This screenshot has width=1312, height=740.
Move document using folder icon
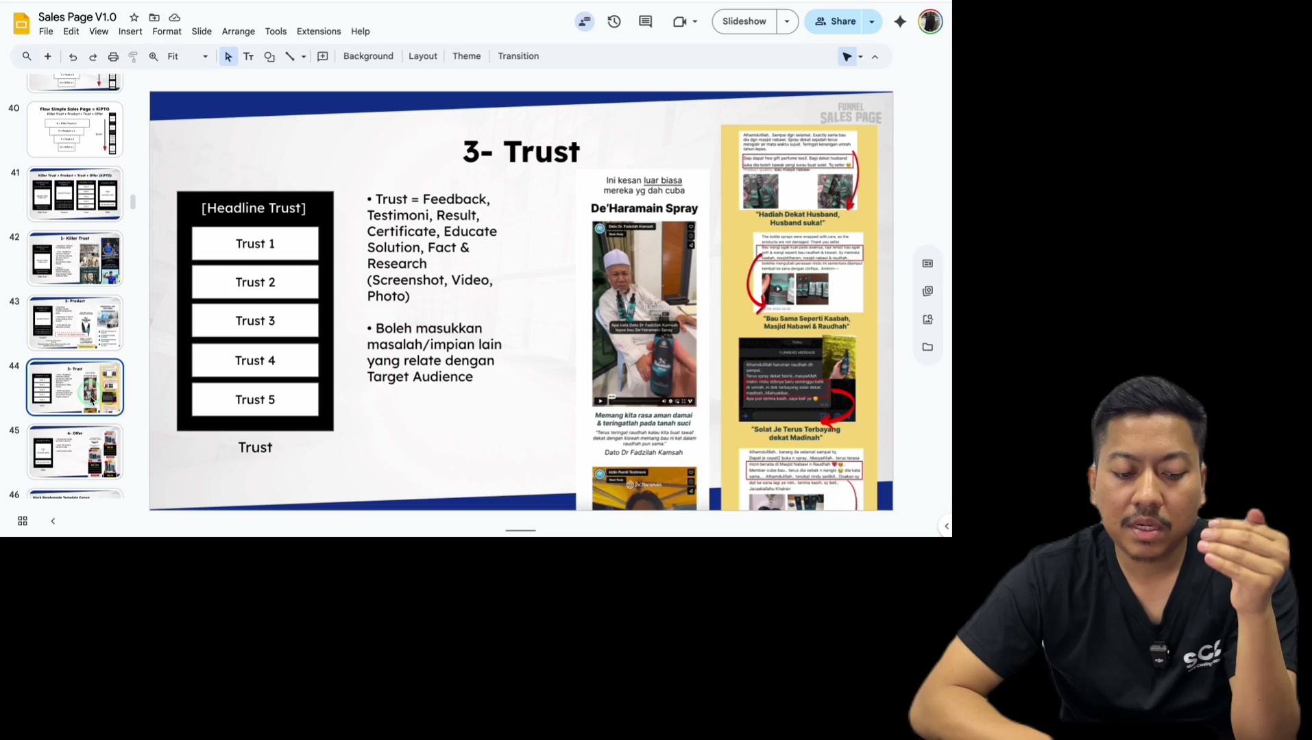click(x=154, y=17)
